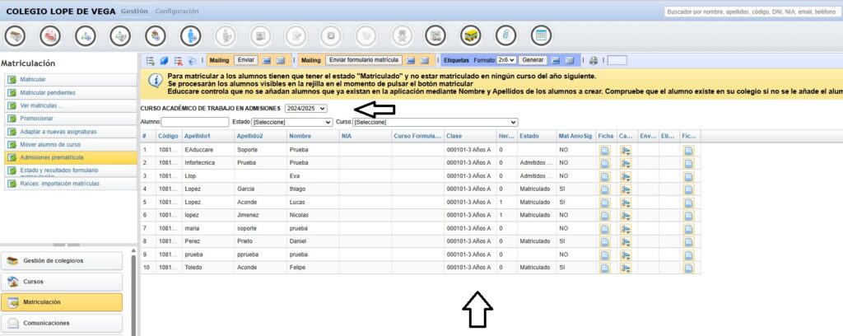Click the Ficha icon for Perez Prieto
Image resolution: width=843 pixels, height=336 pixels.
[605, 241]
